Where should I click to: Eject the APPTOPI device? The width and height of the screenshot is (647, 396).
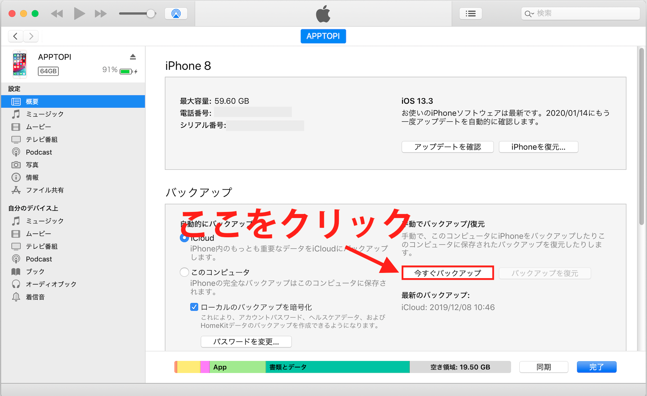133,57
